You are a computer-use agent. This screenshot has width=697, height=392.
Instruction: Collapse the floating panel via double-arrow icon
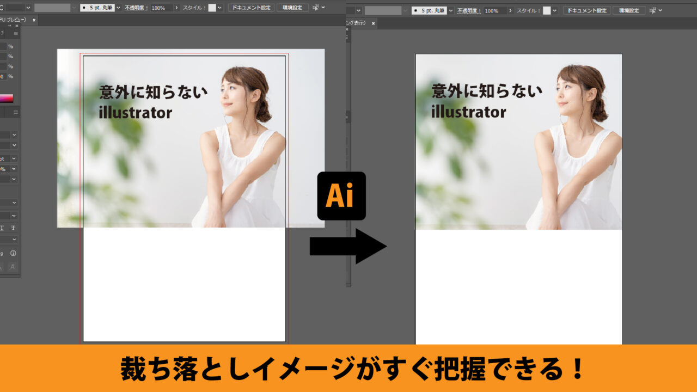pyautogui.click(x=9, y=26)
